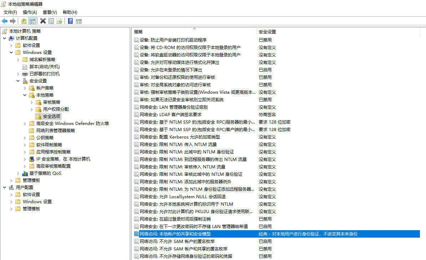Click the blue Back arrow in toolbar

click(5, 21)
